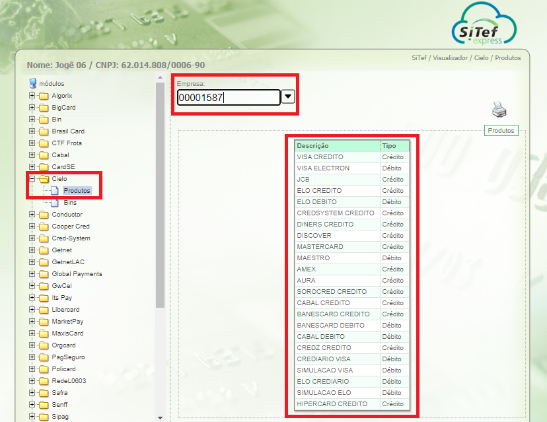Select the GetnetLAC module label
This screenshot has height=422, width=547.
click(68, 262)
